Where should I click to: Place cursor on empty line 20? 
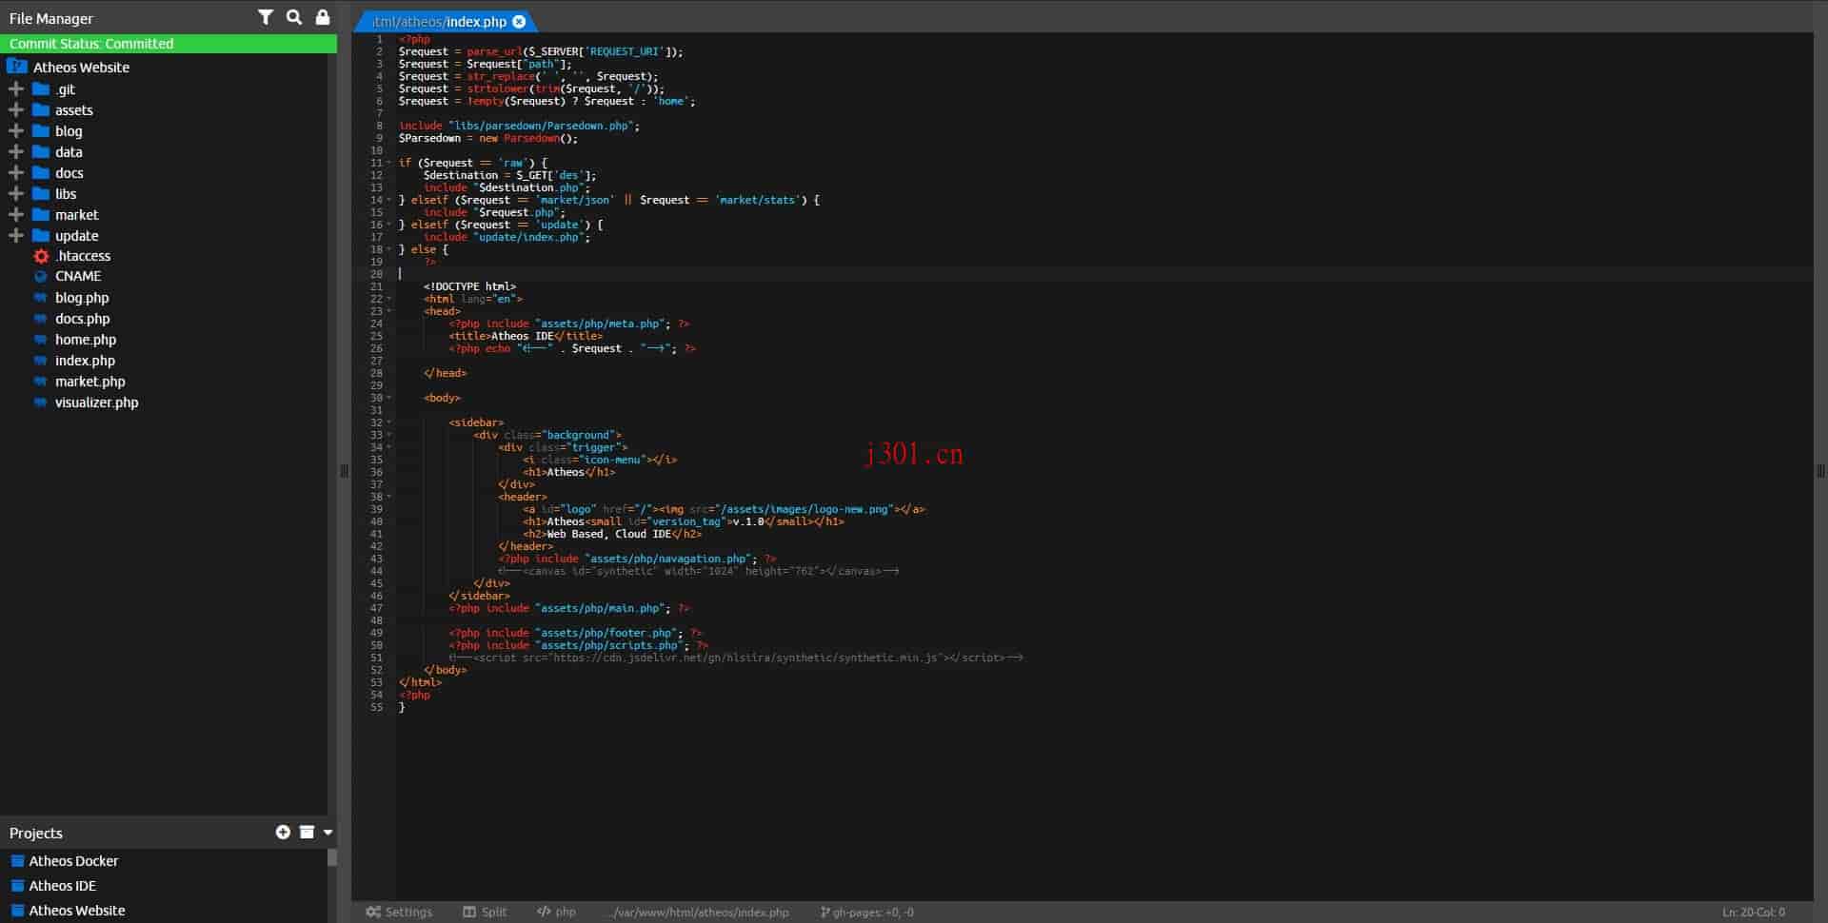1104,274
